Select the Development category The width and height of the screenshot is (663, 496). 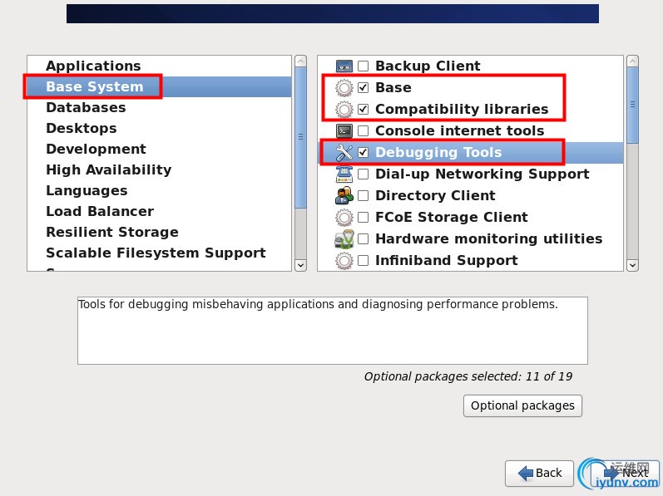click(160, 149)
